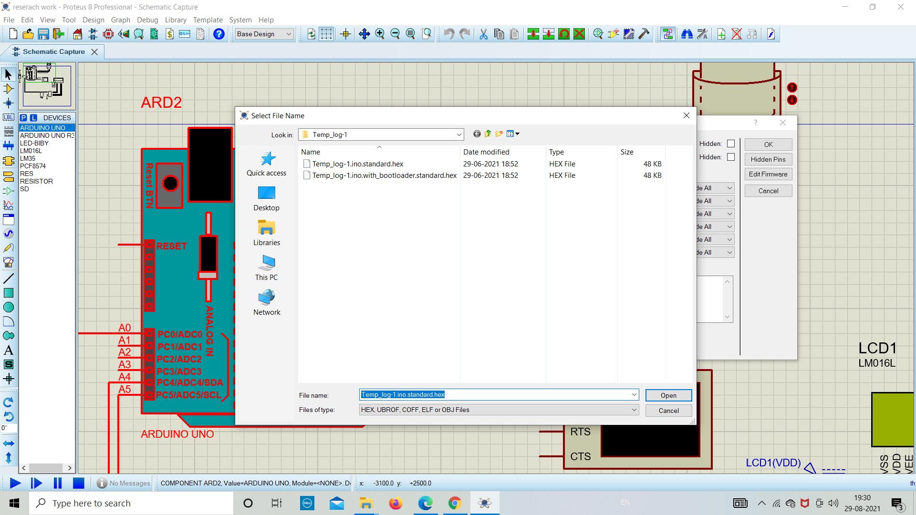Select the 2D Graphics Circle tool

pos(8,307)
